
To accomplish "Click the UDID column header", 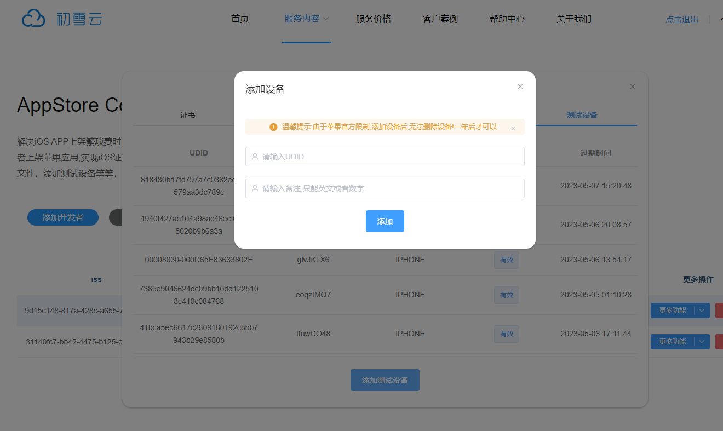I will tap(199, 153).
